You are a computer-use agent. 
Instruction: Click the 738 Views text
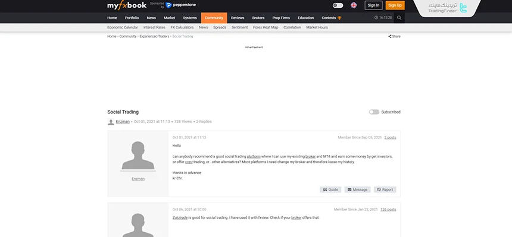[183, 122]
